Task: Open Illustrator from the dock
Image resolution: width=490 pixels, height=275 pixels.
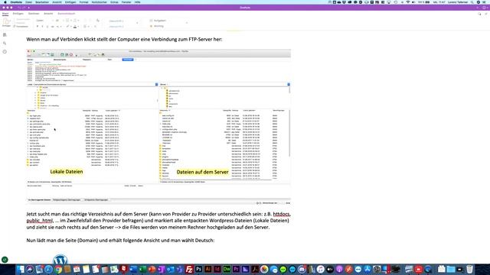Action: (207, 269)
